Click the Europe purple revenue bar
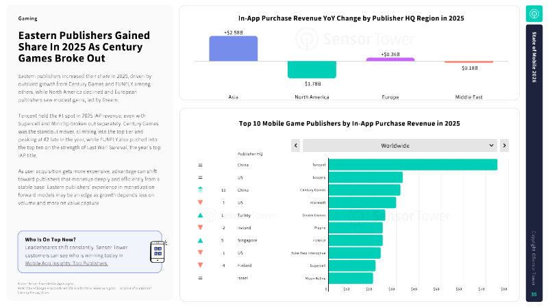Viewport: 548px width, 308px height. coord(390,60)
